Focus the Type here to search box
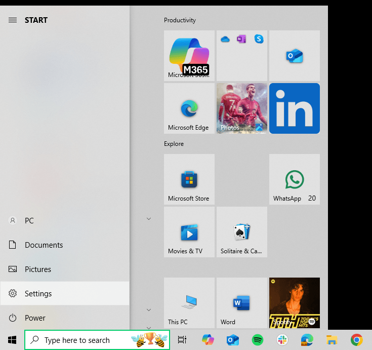This screenshot has width=372, height=350. (x=97, y=340)
